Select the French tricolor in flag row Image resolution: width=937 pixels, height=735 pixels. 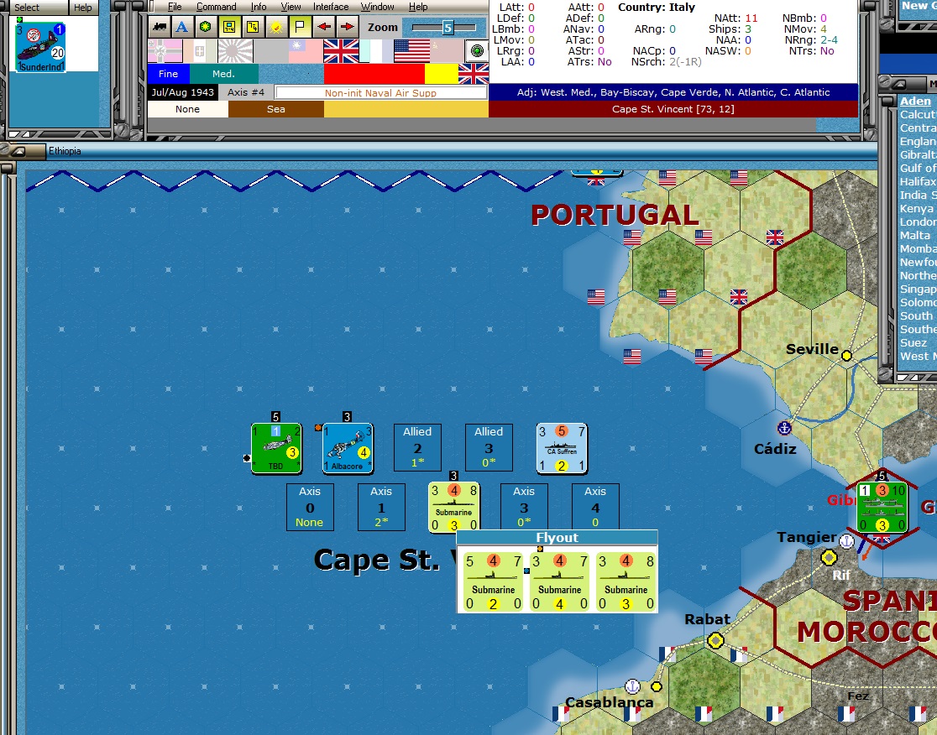pos(376,51)
